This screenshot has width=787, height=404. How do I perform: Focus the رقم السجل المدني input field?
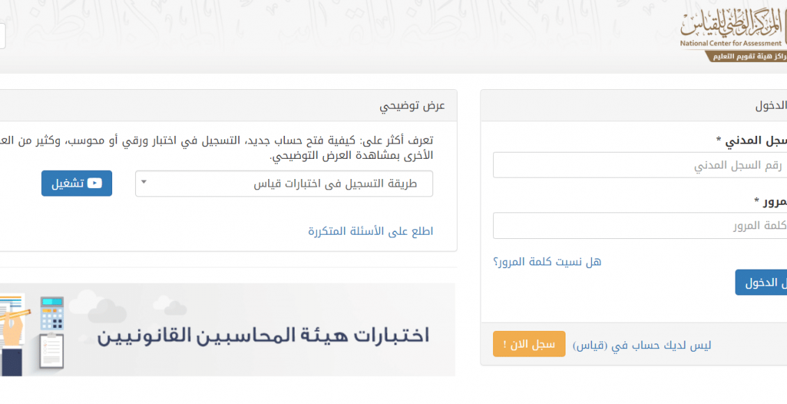click(x=640, y=165)
